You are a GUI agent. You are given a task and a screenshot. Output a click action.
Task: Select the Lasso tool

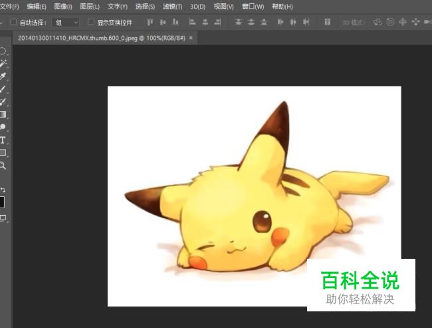click(3, 51)
